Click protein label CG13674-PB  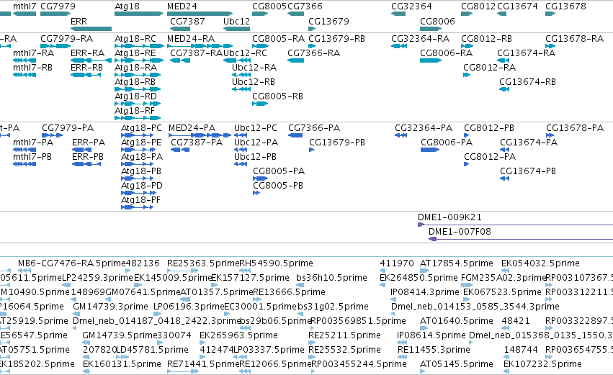coord(528,171)
